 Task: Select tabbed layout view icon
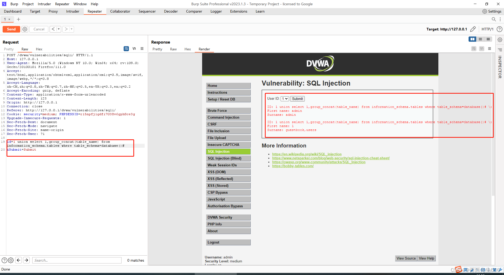click(x=488, y=39)
